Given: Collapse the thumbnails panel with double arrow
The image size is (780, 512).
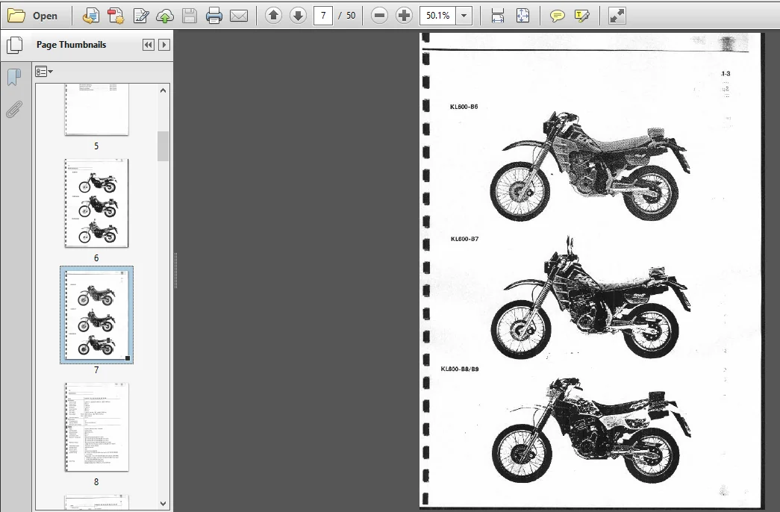Looking at the screenshot, I should (149, 45).
